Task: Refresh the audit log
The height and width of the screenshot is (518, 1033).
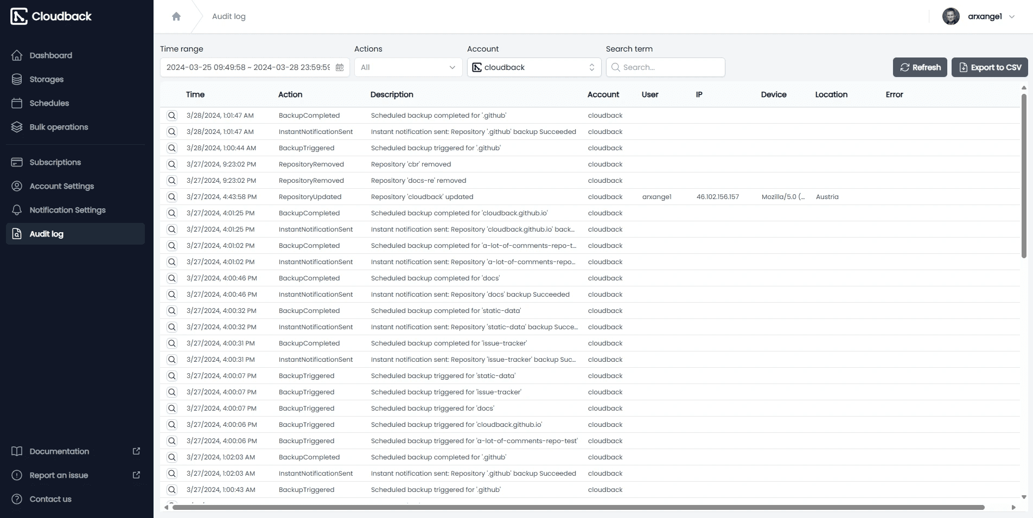Action: (x=920, y=67)
